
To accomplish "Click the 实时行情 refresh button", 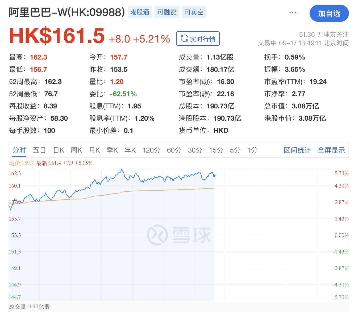I will click(198, 39).
